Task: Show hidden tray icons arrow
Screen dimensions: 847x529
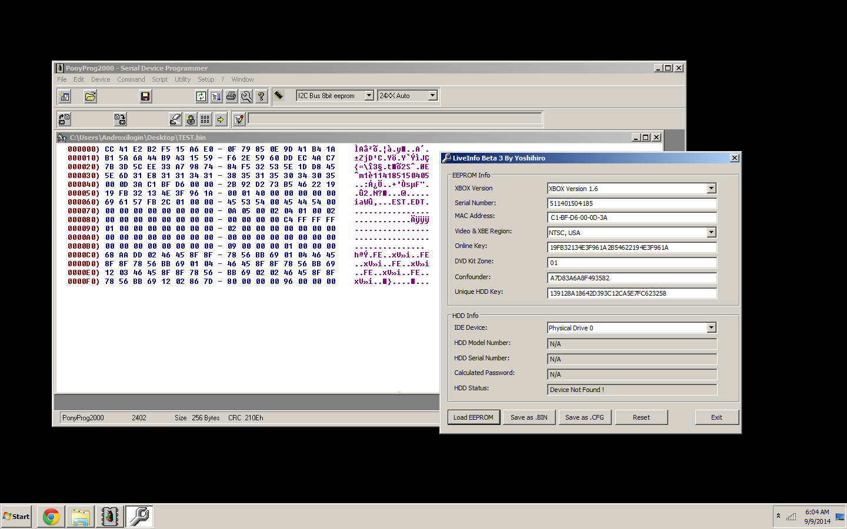Action: tap(778, 516)
